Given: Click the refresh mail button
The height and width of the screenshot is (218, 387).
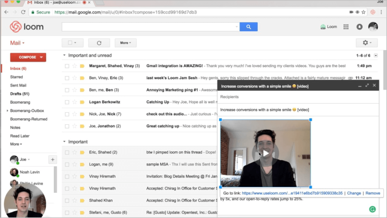Looking at the screenshot, I should click(99, 43).
